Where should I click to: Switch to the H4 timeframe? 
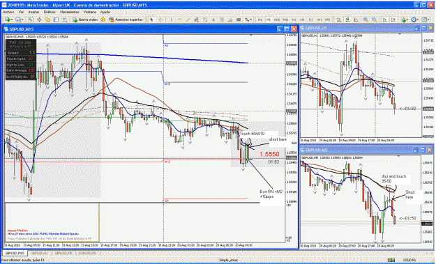click(x=302, y=20)
